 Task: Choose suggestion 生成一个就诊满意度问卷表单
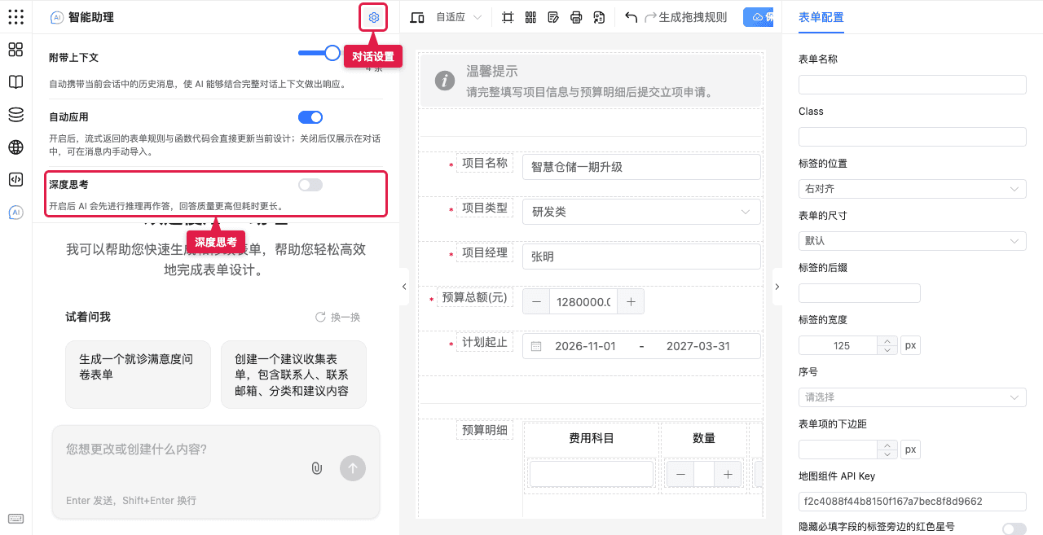coord(139,375)
